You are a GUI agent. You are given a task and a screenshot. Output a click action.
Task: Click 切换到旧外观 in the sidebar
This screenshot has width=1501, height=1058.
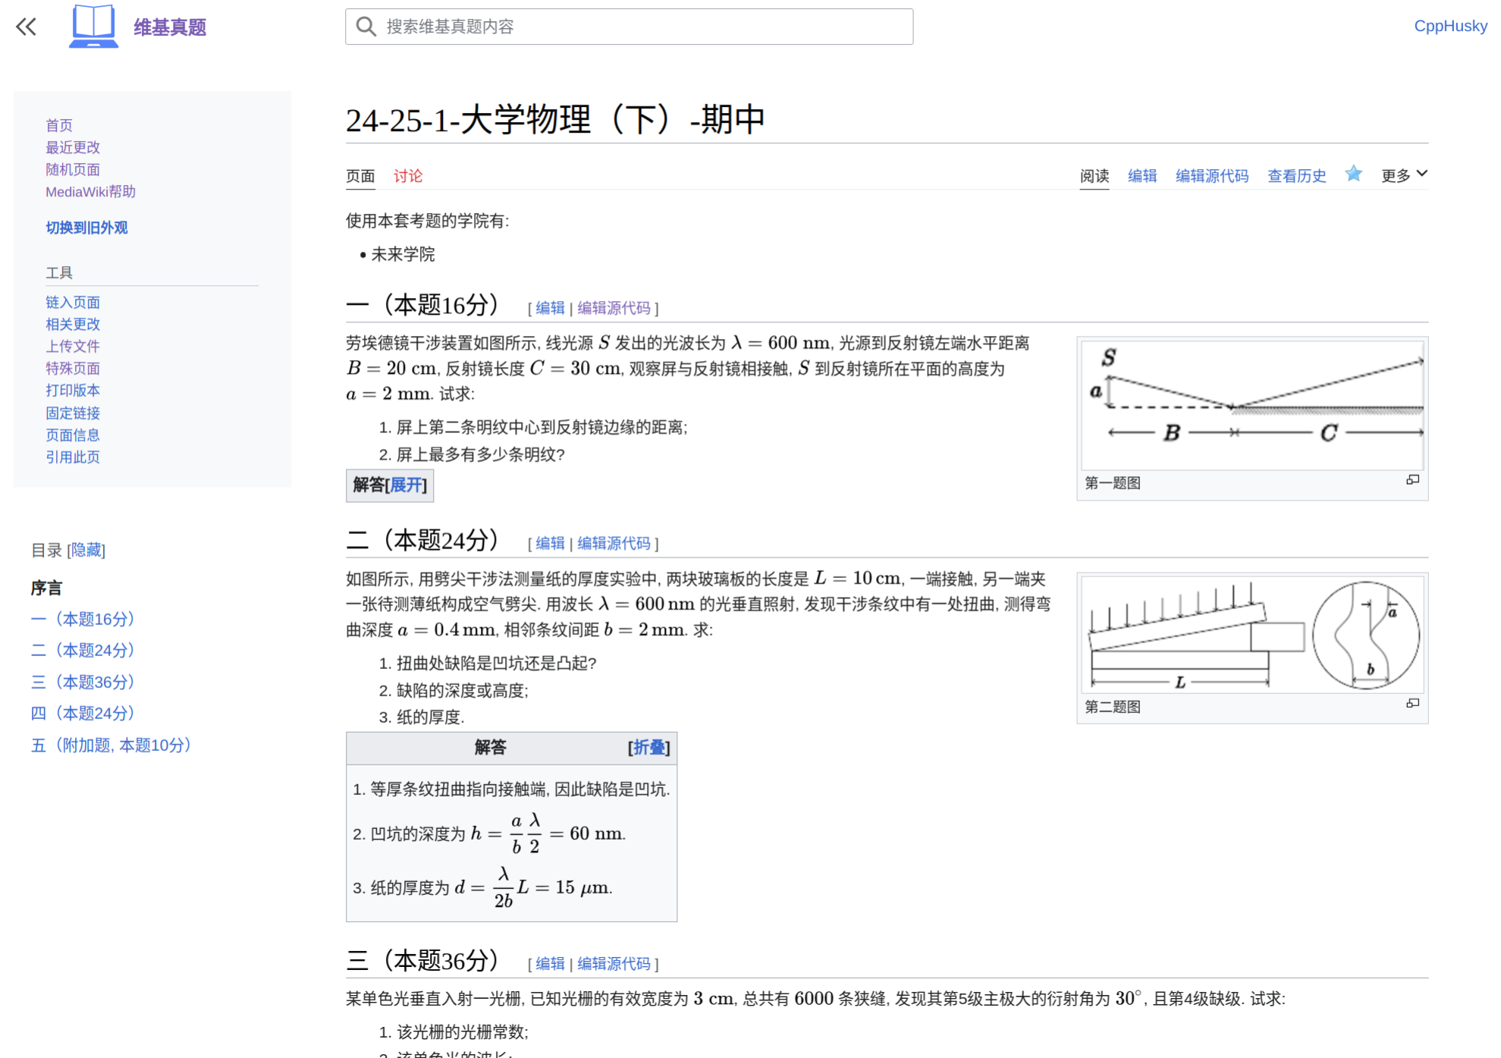click(86, 228)
